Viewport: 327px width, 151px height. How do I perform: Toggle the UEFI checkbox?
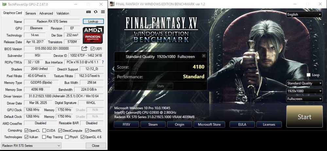tap(93, 49)
